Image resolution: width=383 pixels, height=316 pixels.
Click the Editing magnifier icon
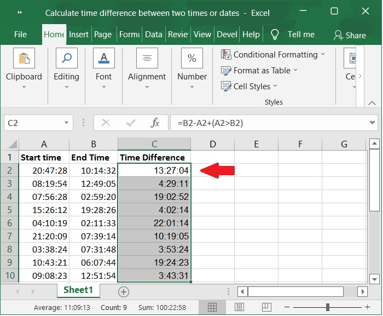click(66, 59)
